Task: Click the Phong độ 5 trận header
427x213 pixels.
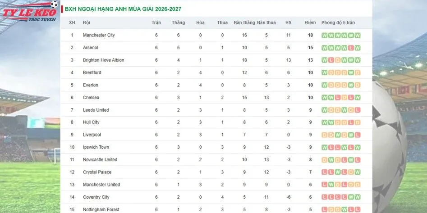Action: [x=338, y=23]
